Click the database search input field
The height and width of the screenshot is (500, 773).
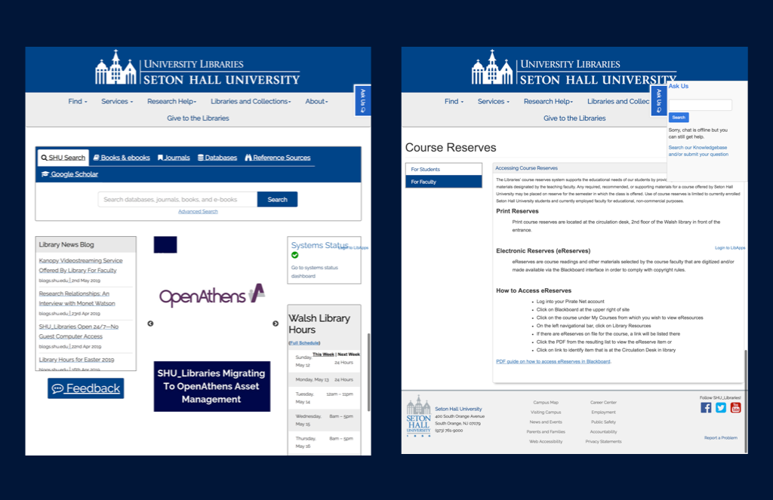(x=177, y=200)
